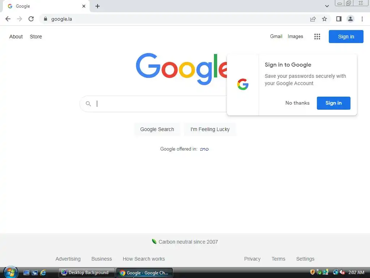Viewport: 370px width, 278px height.
Task: Open the Images link
Action: (295, 37)
